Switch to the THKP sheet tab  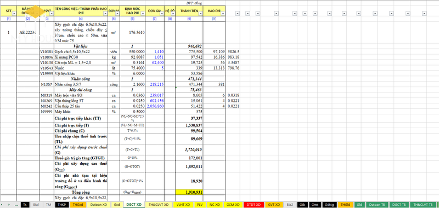click(62, 205)
